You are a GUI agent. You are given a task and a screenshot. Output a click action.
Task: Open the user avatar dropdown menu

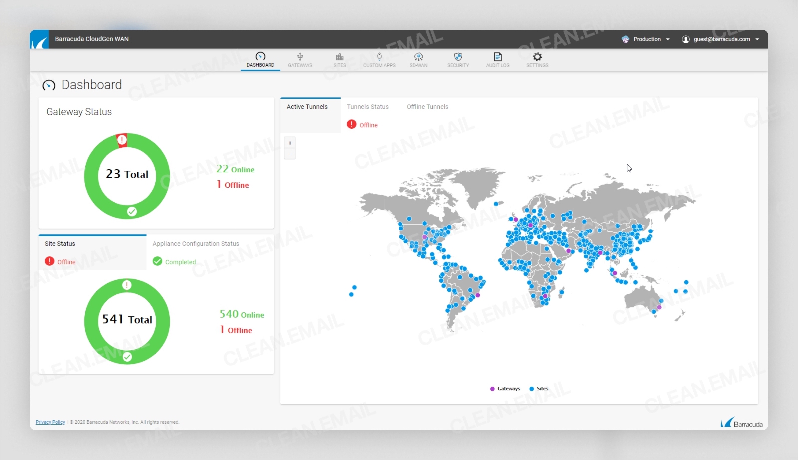pos(686,39)
